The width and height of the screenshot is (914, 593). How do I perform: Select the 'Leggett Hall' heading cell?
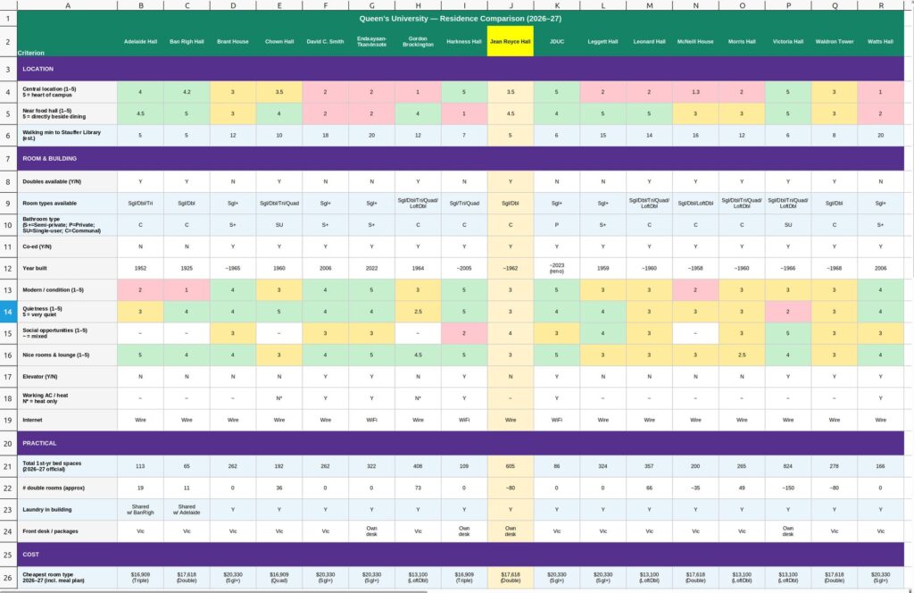(602, 41)
